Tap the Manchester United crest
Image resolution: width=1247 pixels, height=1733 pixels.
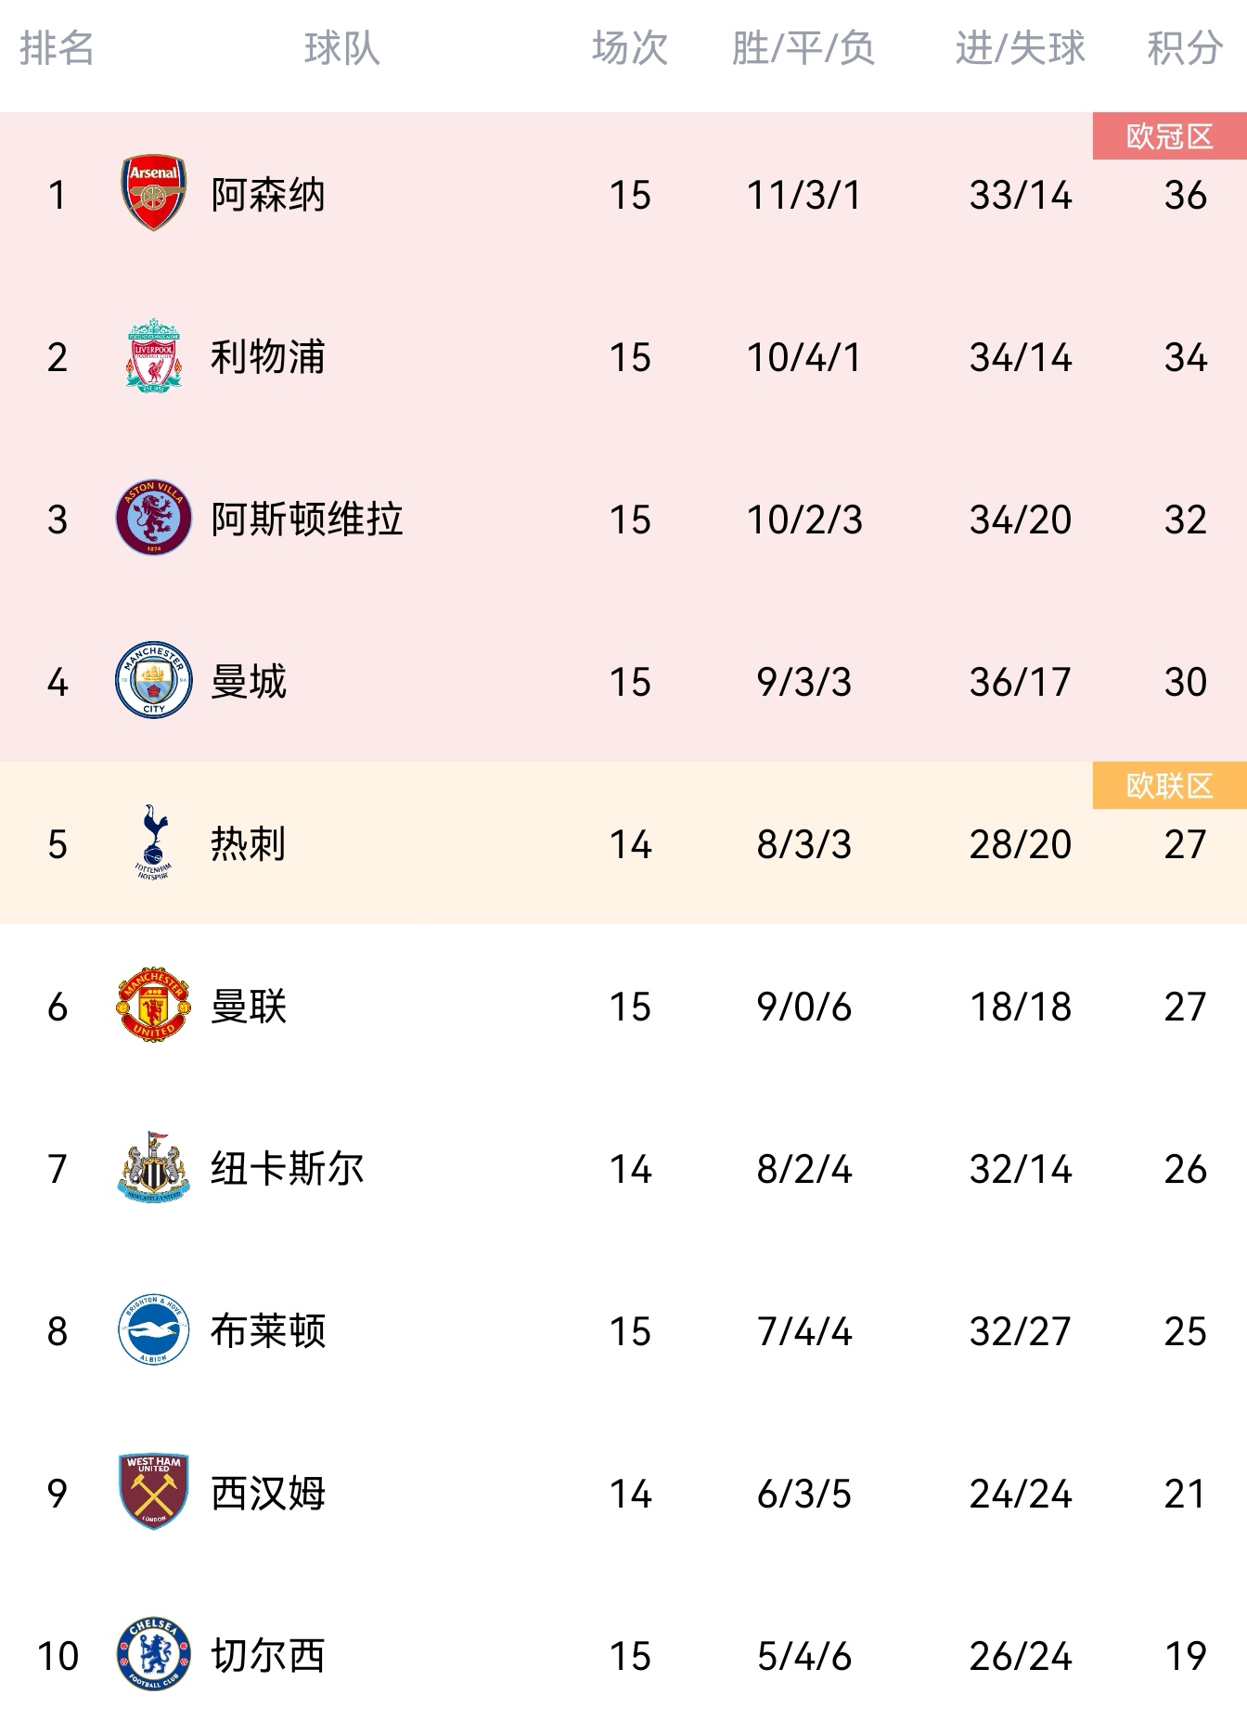[154, 1006]
